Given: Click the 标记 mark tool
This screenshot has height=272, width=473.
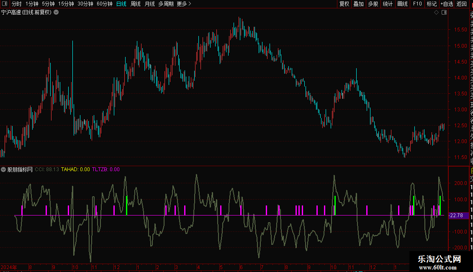Looking at the screenshot, I should tap(432, 4).
